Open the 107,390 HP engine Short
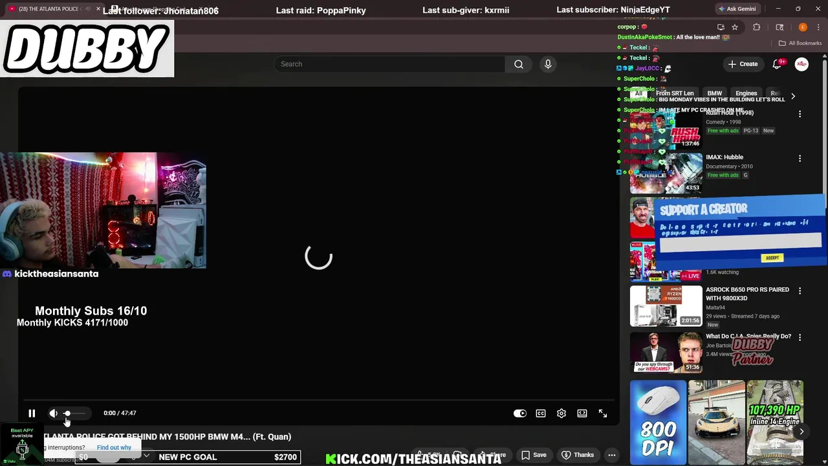This screenshot has width=828, height=466. (x=775, y=422)
